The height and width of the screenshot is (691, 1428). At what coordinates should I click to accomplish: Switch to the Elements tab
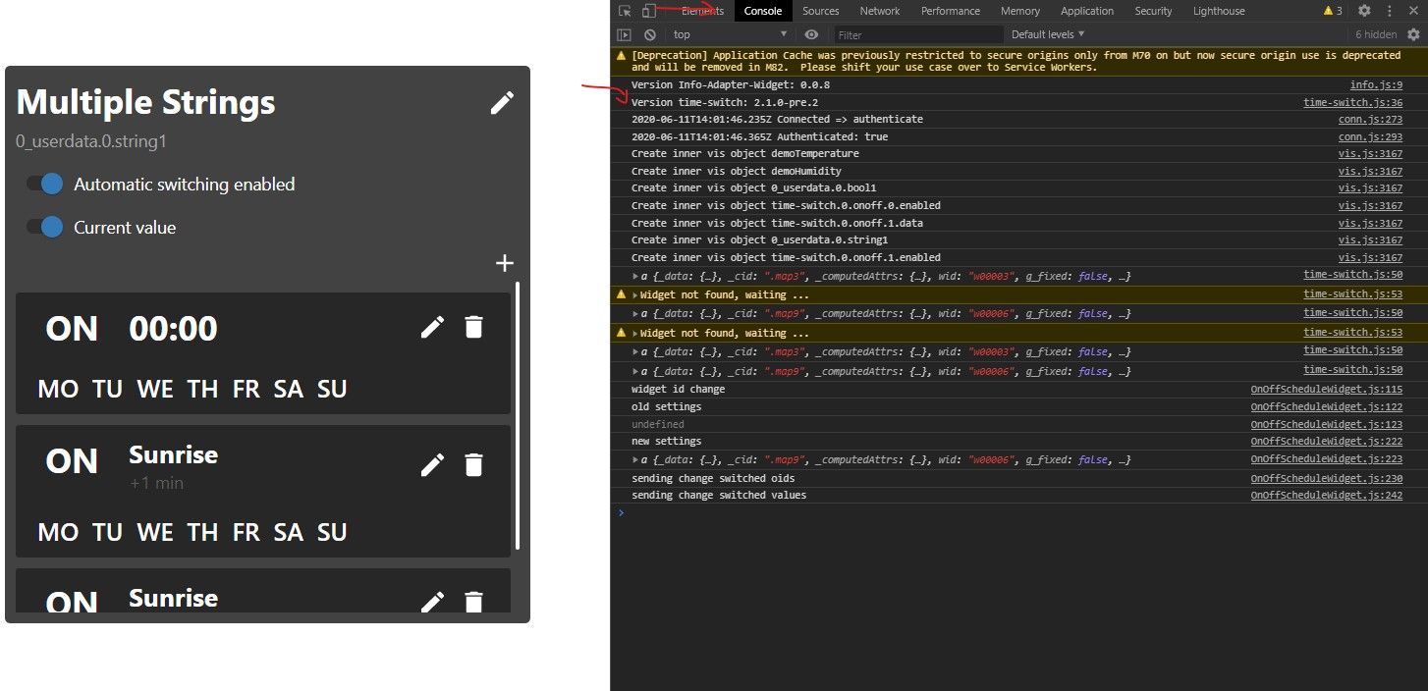(702, 11)
